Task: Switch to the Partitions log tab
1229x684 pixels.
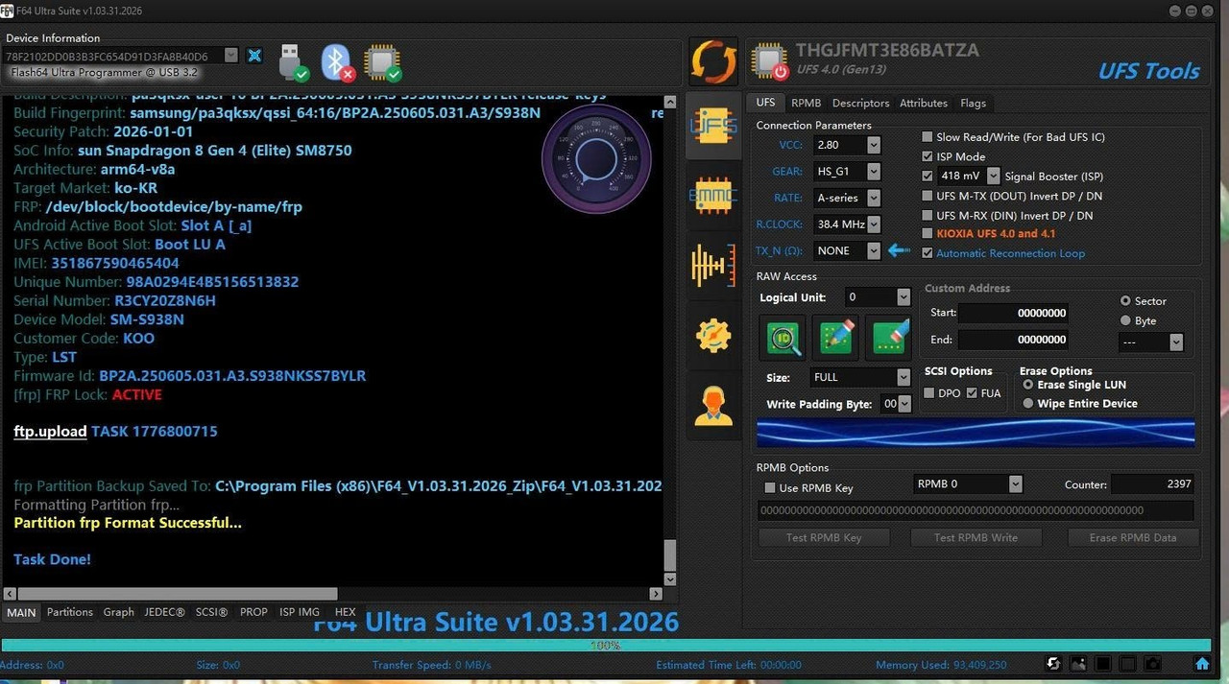Action: click(x=70, y=612)
